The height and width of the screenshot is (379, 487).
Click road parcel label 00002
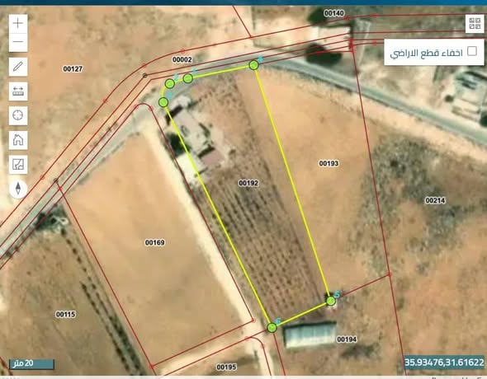(x=182, y=59)
